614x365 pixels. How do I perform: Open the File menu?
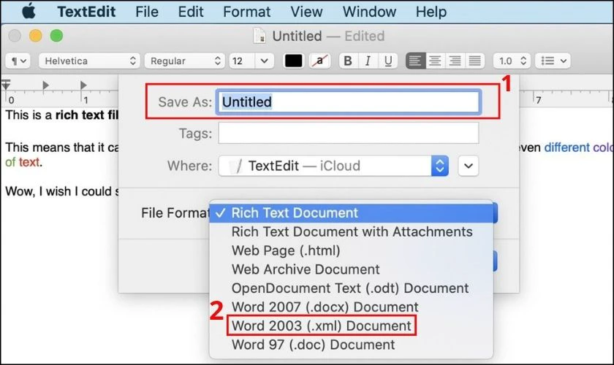pyautogui.click(x=147, y=12)
